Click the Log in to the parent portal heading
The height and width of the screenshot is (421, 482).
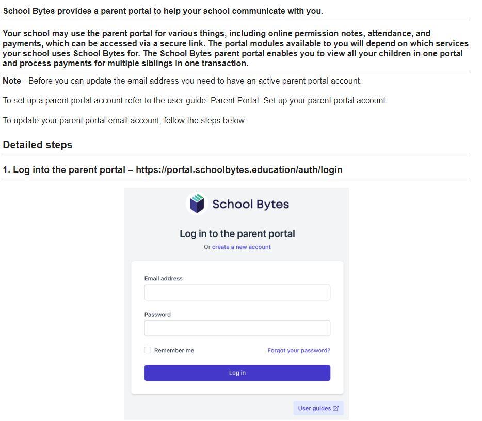(237, 233)
